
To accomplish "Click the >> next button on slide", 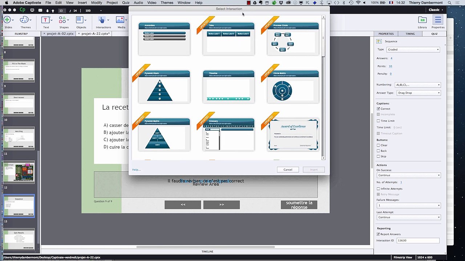I will [222, 205].
